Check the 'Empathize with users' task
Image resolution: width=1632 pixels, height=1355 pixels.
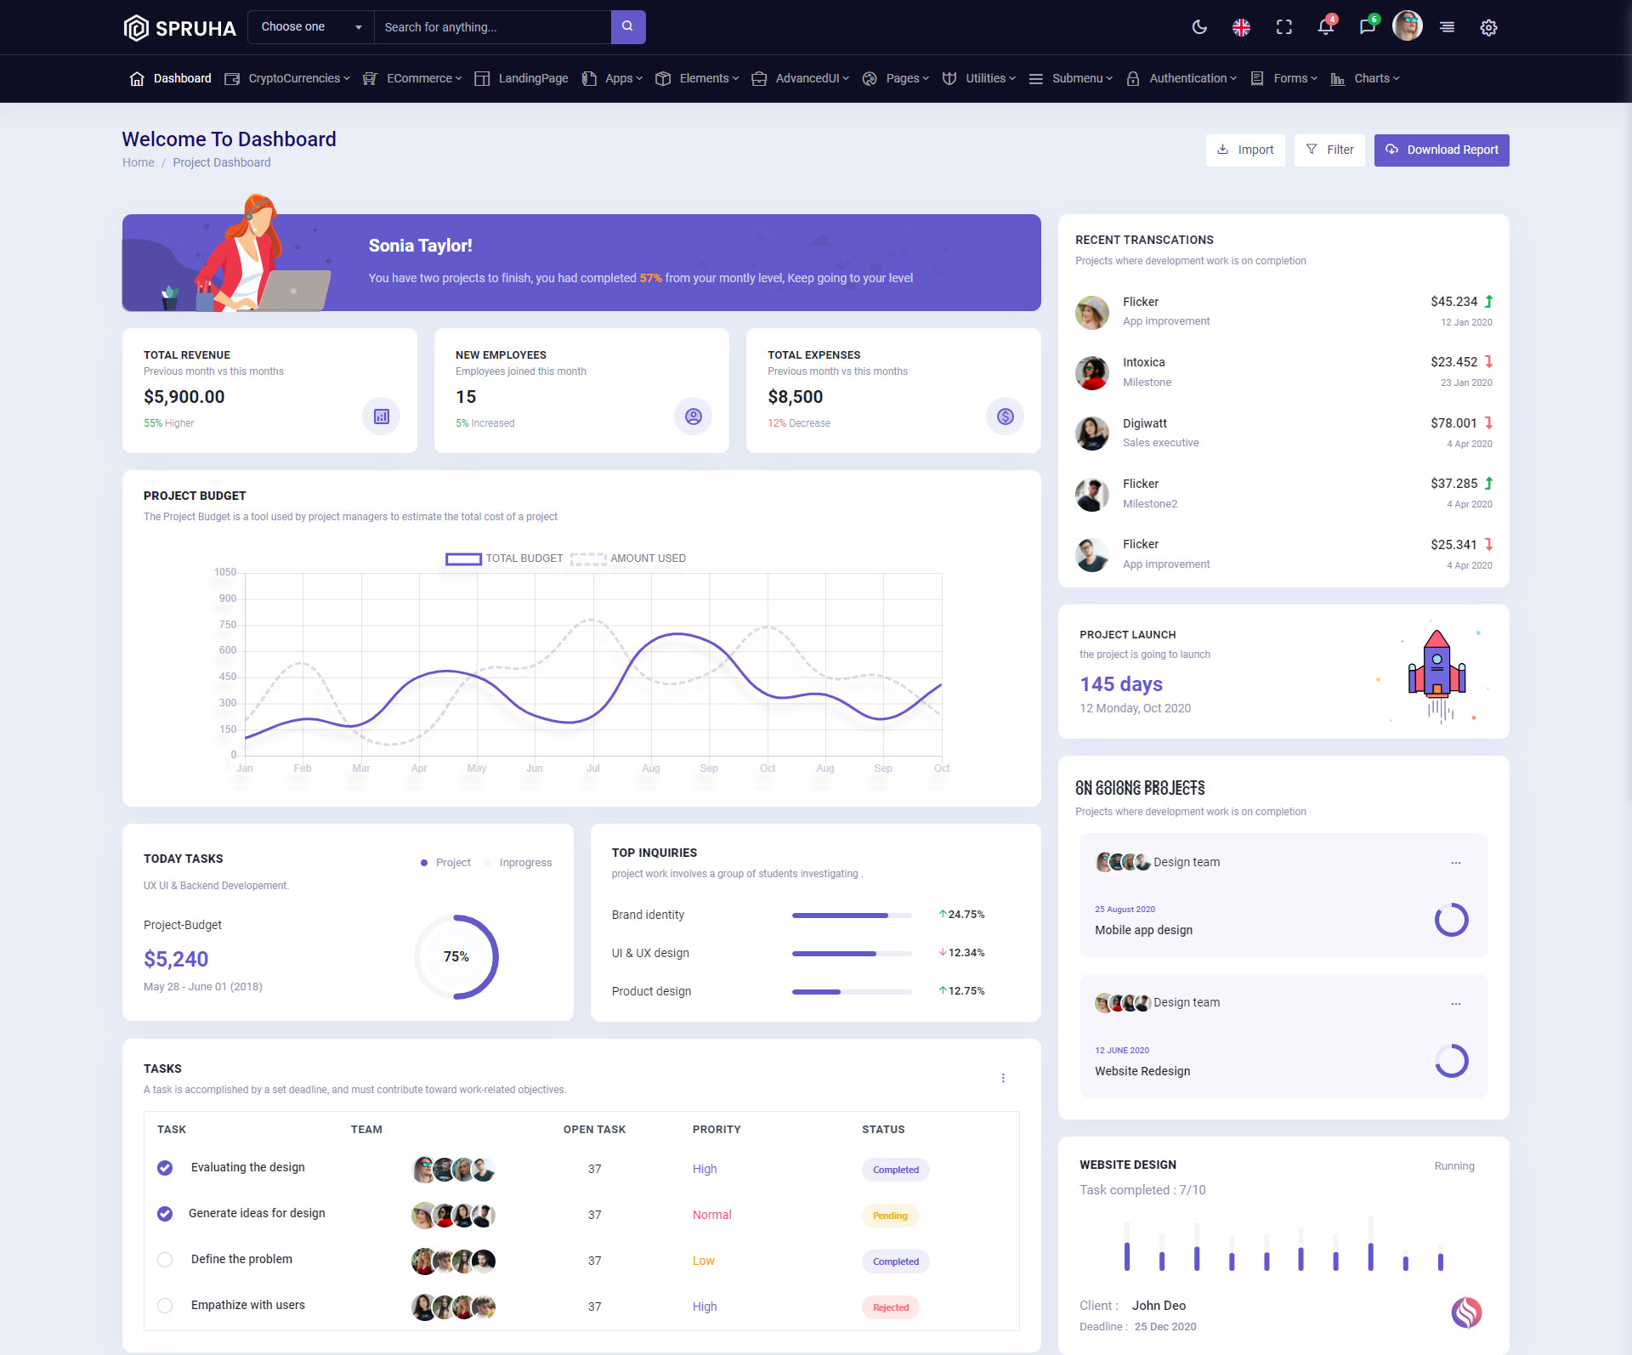click(x=165, y=1306)
